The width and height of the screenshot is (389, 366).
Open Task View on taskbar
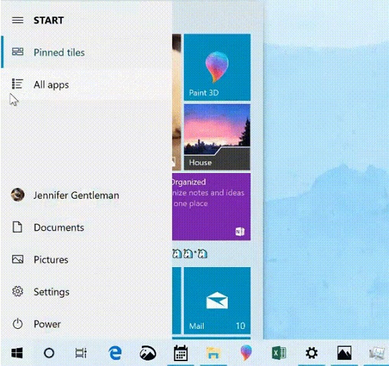click(81, 353)
